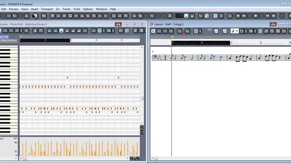This screenshot has height=164, width=291.
Task: Open Snap to Grid options in Staff view
Action: (x=200, y=31)
